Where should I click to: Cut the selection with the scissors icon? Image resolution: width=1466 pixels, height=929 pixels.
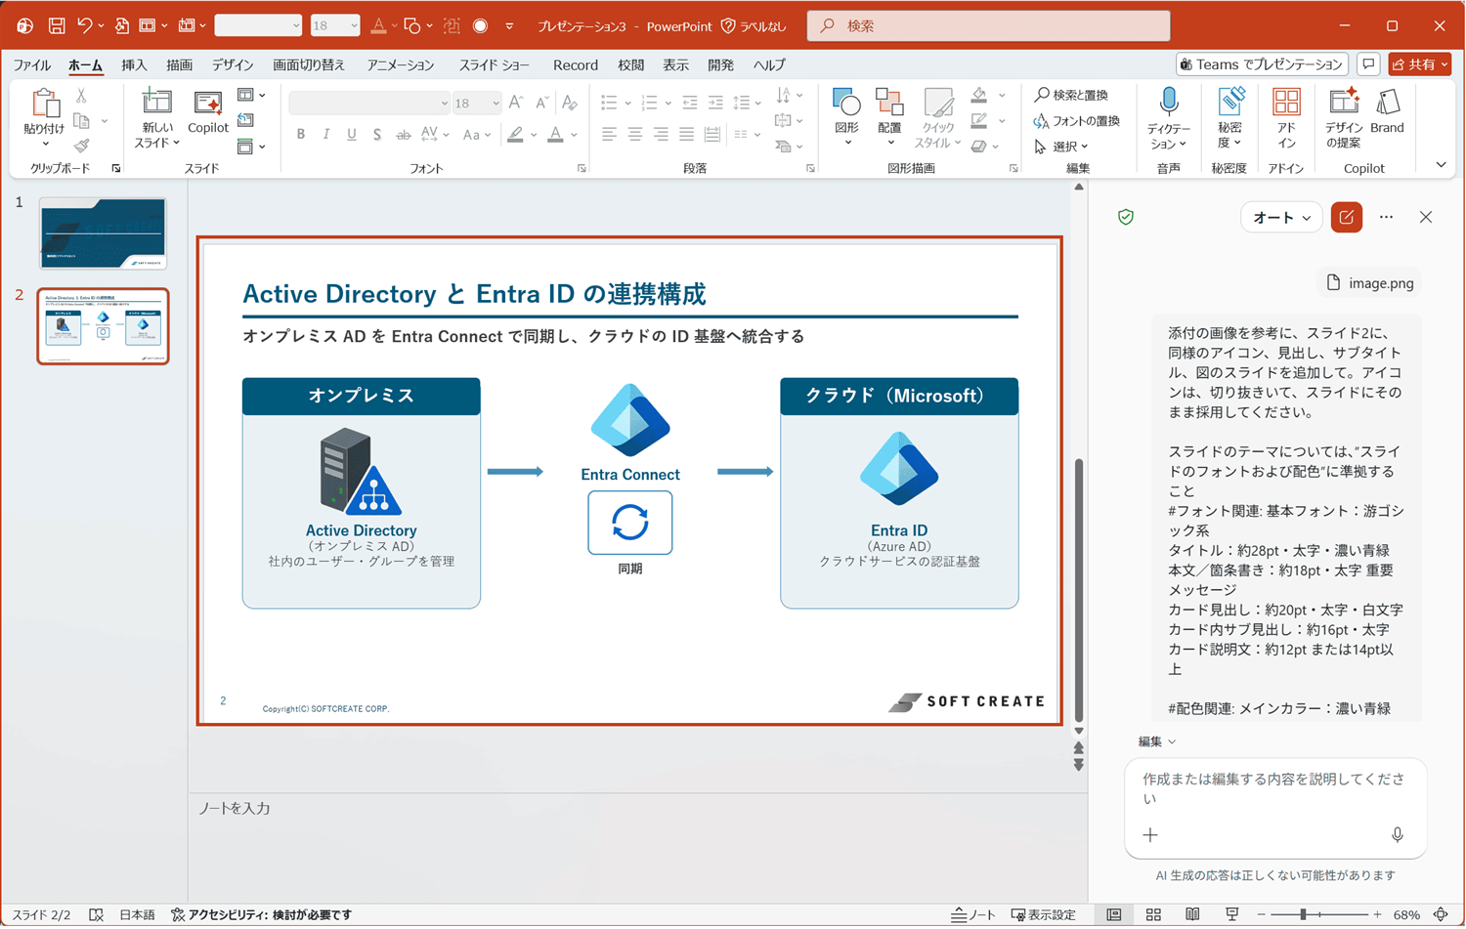click(81, 96)
